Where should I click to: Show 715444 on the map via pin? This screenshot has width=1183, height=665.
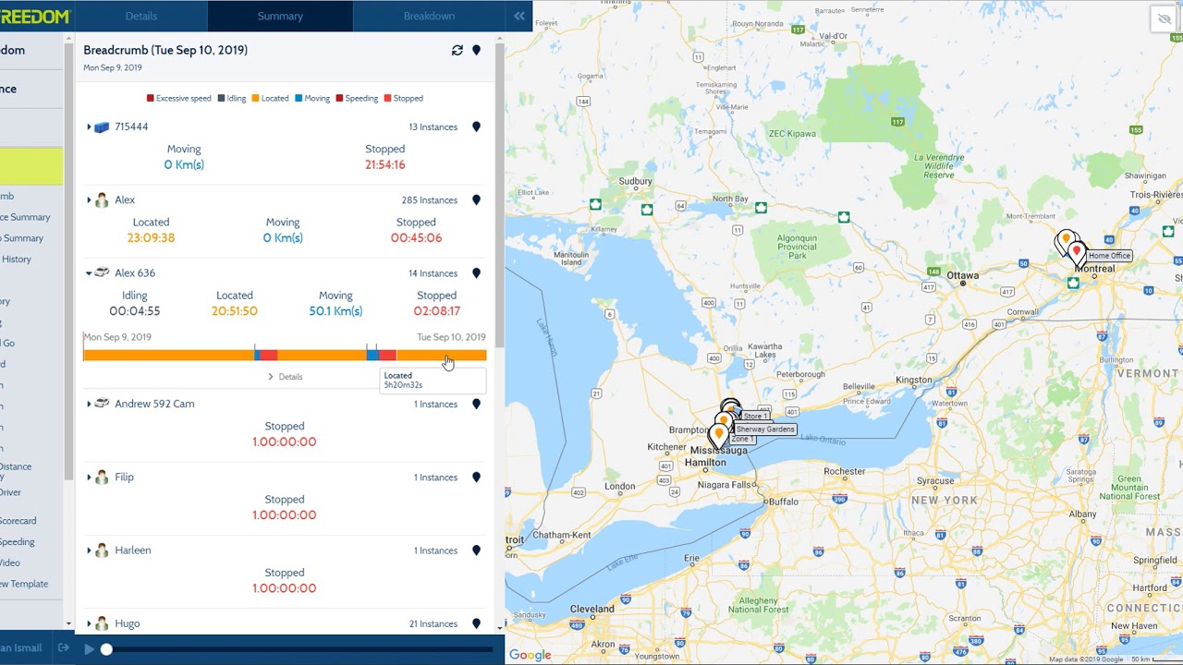(x=476, y=127)
